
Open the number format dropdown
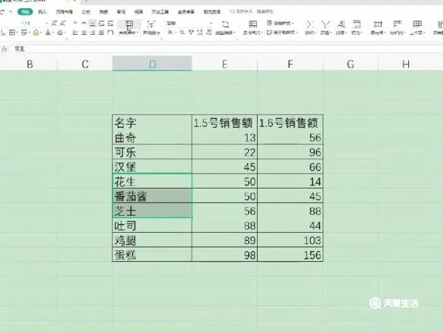(x=211, y=23)
